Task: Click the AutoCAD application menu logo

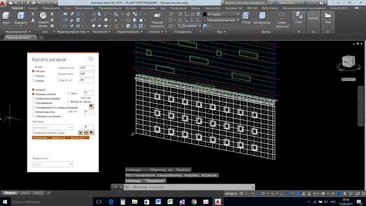Action: (x=2, y=3)
